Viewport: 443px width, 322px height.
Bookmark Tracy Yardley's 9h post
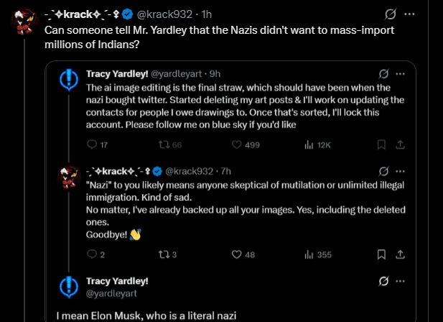(x=382, y=144)
